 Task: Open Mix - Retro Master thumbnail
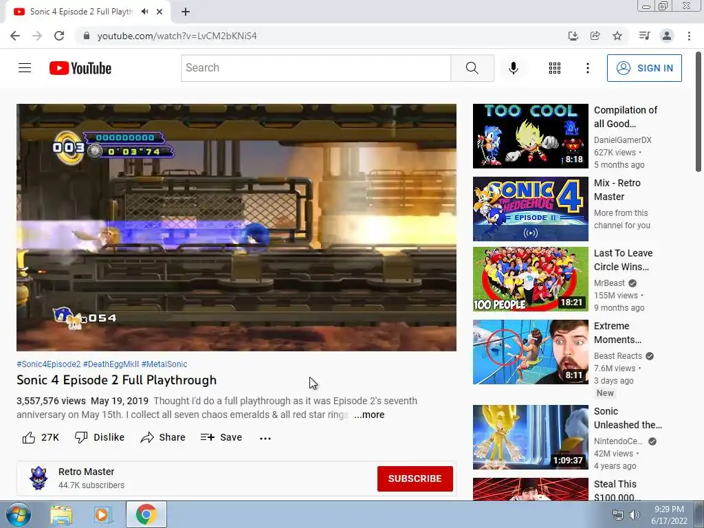coord(530,209)
